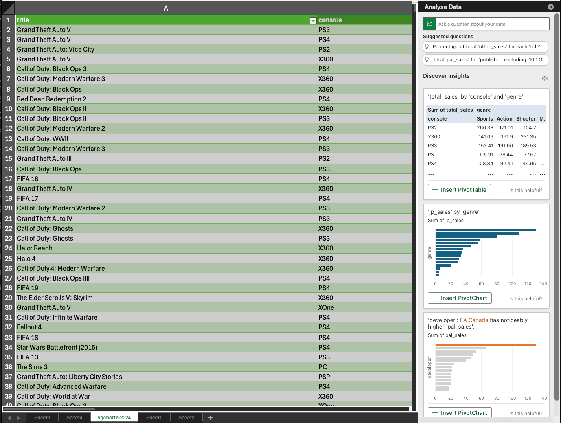Screen dimensions: 561x423
Task: Select cell 'Call of Duty: Advanced Warfare'
Action: [167, 386]
